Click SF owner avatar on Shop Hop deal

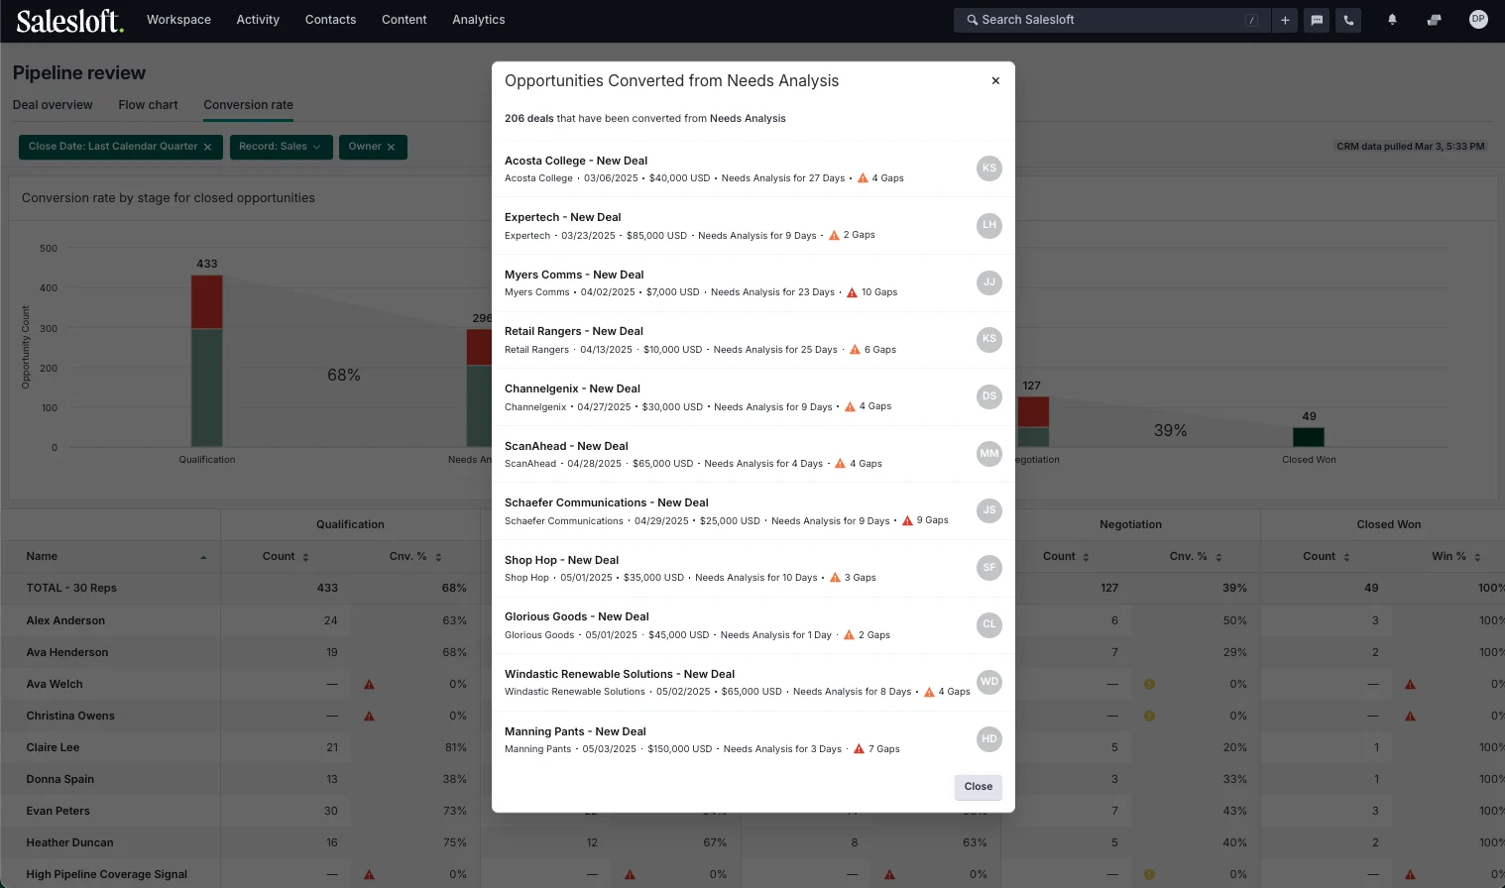click(x=989, y=568)
